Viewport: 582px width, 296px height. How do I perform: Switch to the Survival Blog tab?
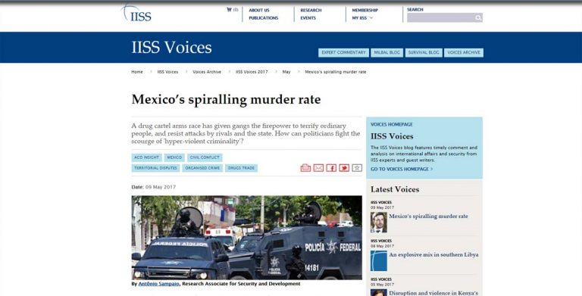(424, 53)
